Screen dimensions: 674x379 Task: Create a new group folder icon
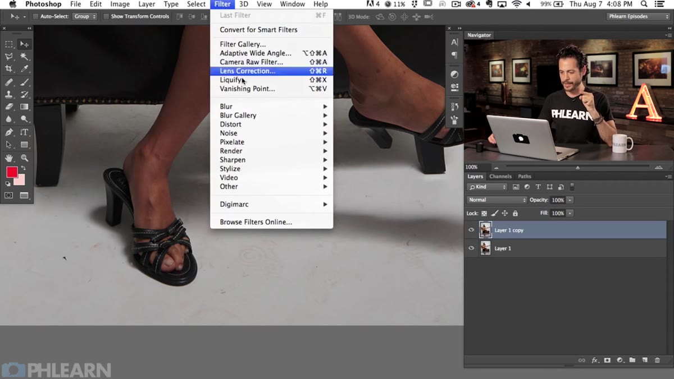[632, 360]
